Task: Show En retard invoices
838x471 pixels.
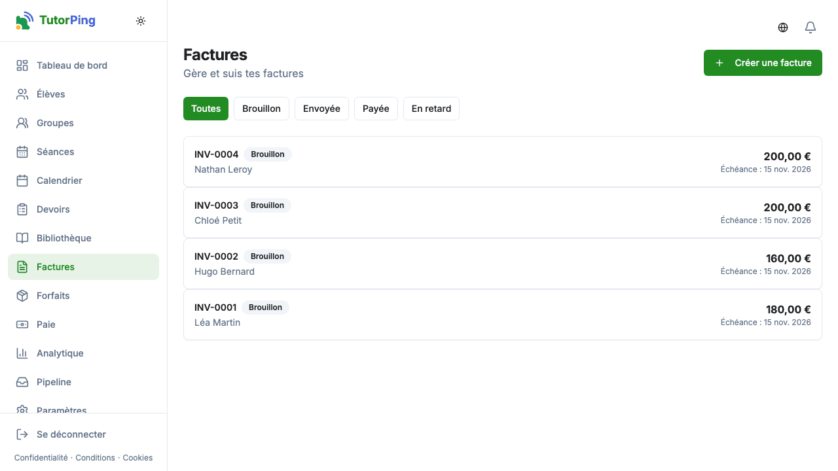Action: 431,109
